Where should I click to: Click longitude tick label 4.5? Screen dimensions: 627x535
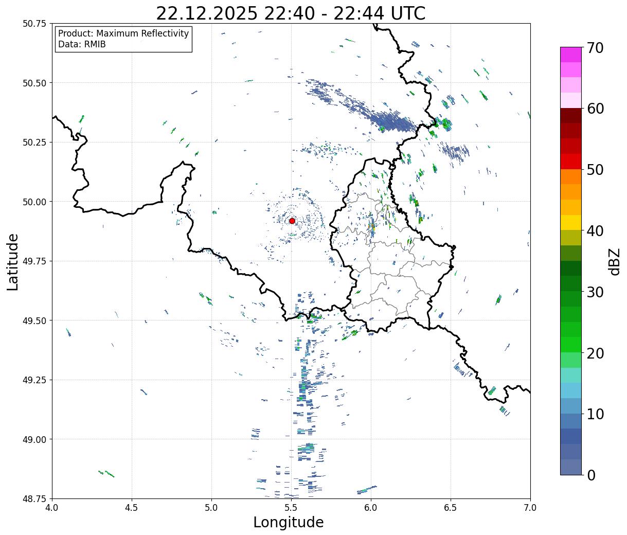click(132, 508)
